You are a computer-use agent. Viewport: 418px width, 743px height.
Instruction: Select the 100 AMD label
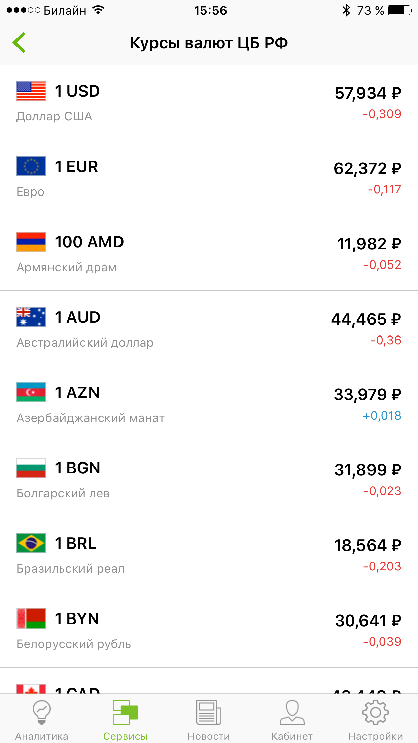90,242
